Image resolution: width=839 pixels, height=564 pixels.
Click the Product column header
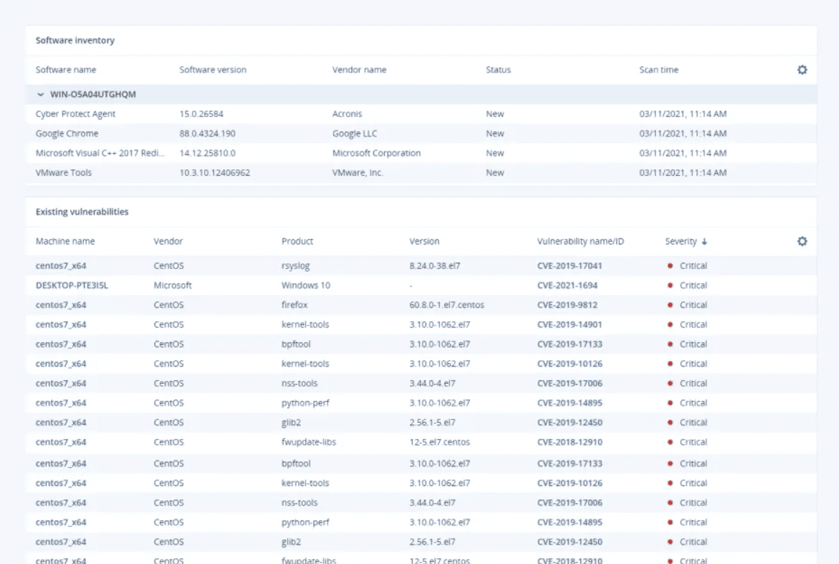coord(297,242)
